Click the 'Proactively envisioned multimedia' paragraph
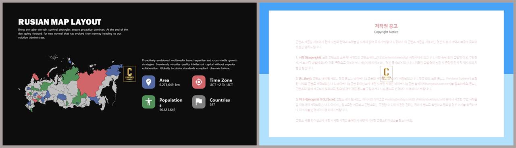This screenshot has width=516, height=148. pos(189,65)
